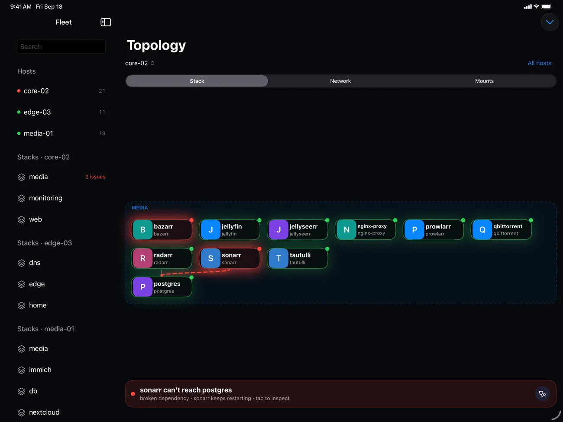Open the web stack
The height and width of the screenshot is (422, 563).
coord(61,219)
